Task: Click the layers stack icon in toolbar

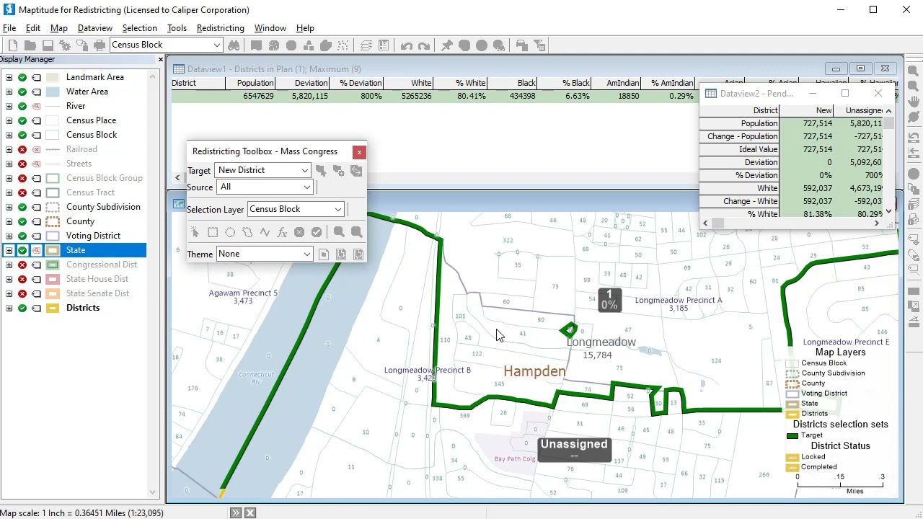Action: [366, 45]
